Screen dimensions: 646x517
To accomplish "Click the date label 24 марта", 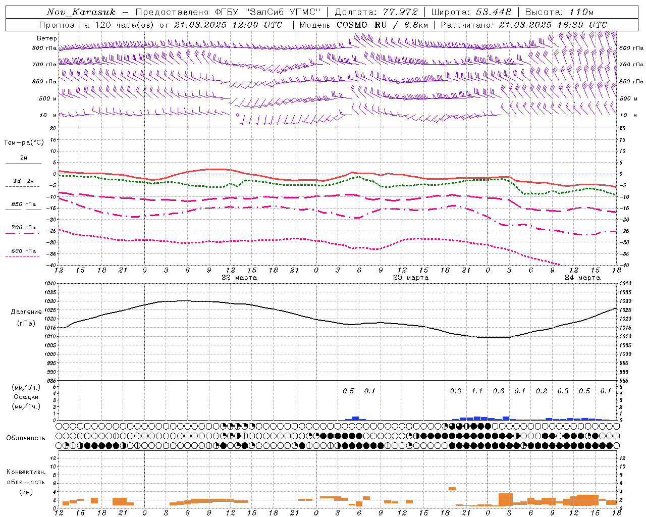I will (x=582, y=278).
